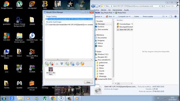Open the WhatsApp folder in navigation pane
Screen dimensions: 180x101
tap(102, 76)
